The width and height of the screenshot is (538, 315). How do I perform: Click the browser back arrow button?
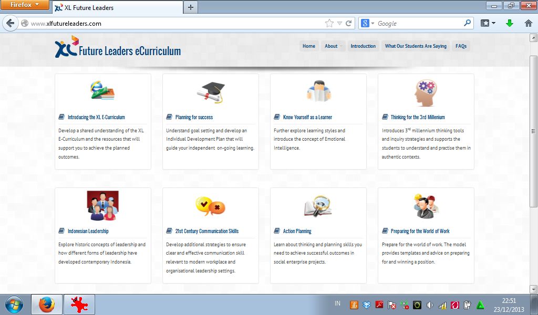[10, 24]
